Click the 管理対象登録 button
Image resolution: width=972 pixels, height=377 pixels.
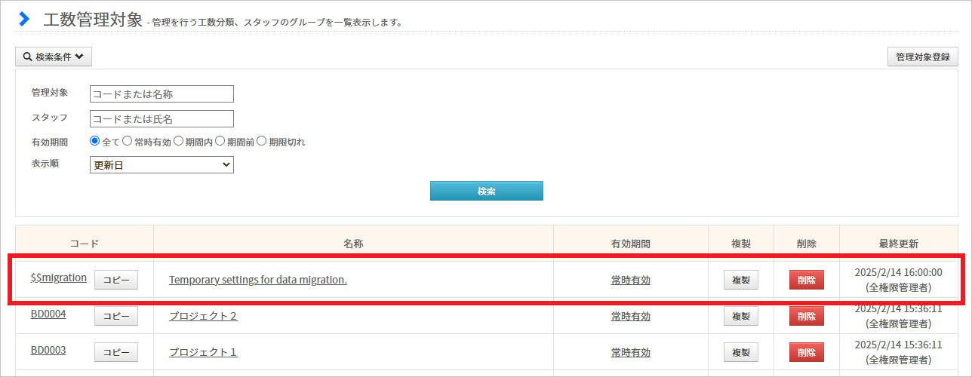923,57
